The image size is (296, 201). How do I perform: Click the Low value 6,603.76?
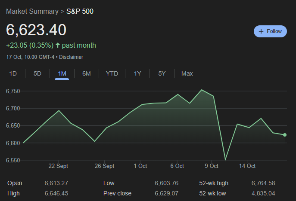166,183
